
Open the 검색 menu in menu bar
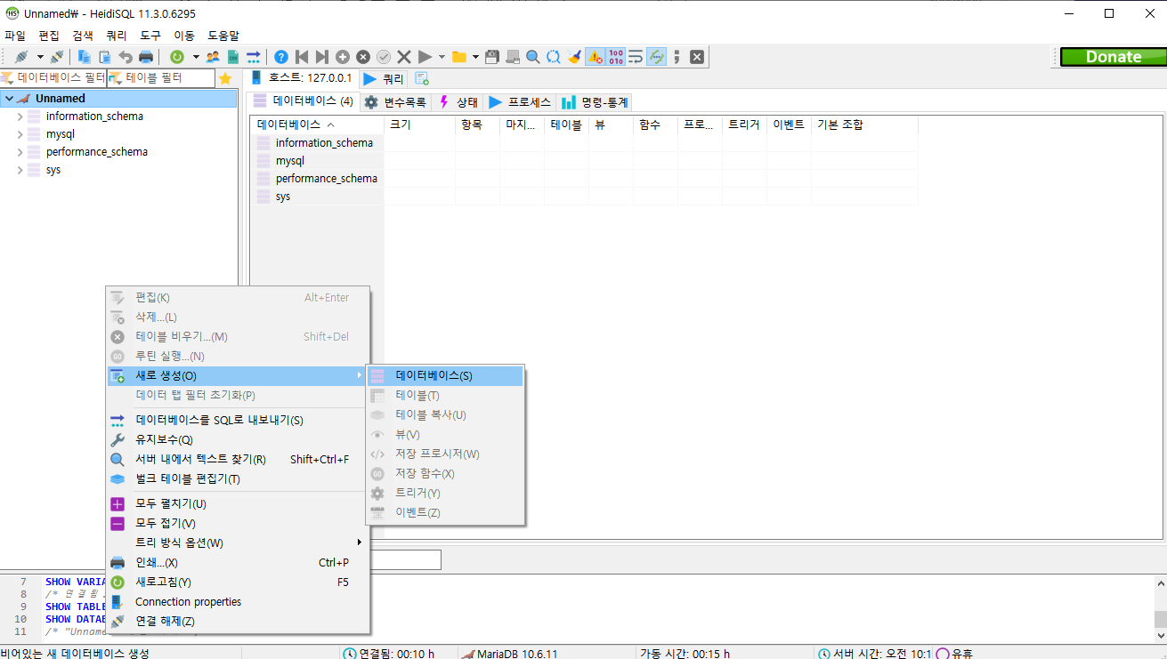point(83,36)
